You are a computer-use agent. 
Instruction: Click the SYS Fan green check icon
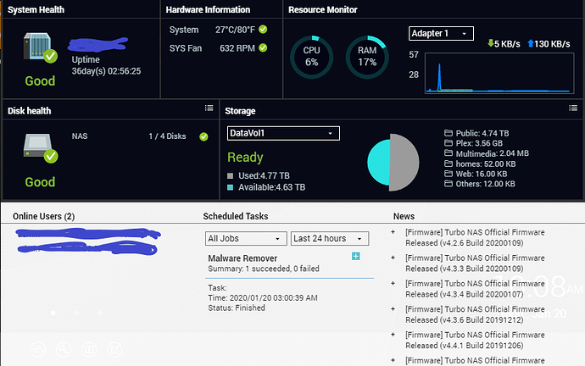click(263, 47)
